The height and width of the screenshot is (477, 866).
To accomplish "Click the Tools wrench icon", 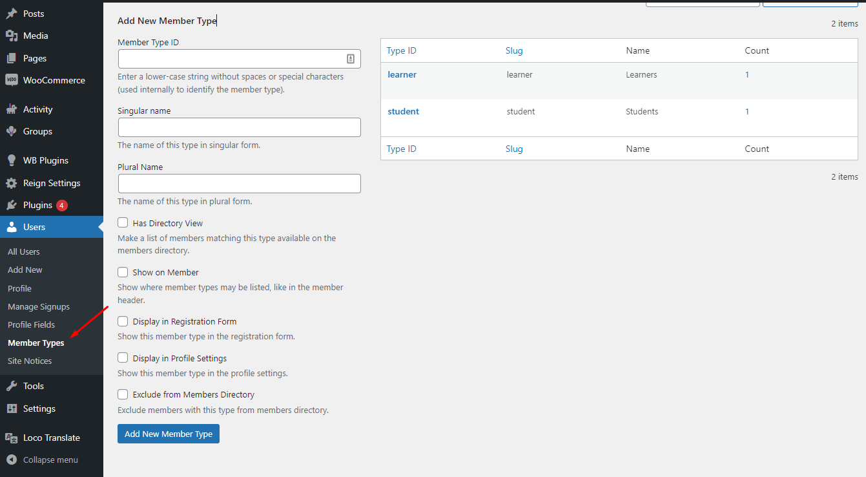I will point(12,386).
